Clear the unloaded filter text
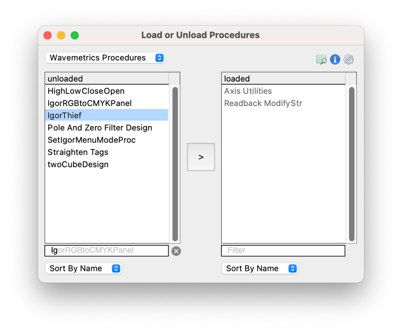The width and height of the screenshot is (402, 333). [176, 251]
